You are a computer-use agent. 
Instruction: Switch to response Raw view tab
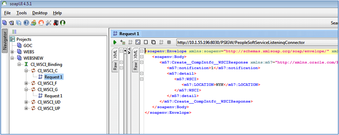pos(136,66)
